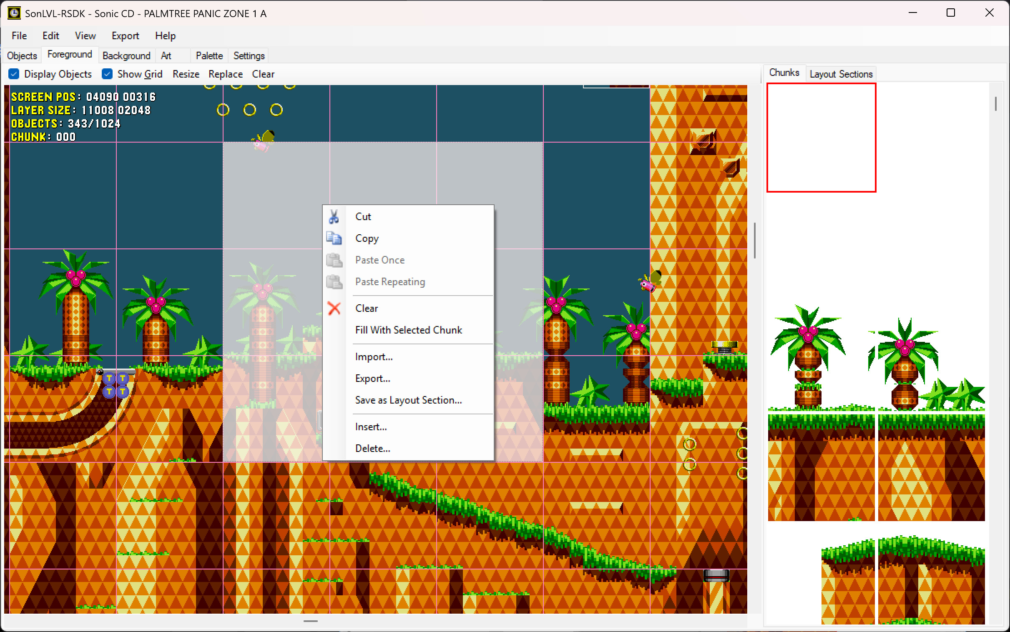The width and height of the screenshot is (1010, 632).
Task: Click the four blue T monitor objects
Action: [x=116, y=385]
